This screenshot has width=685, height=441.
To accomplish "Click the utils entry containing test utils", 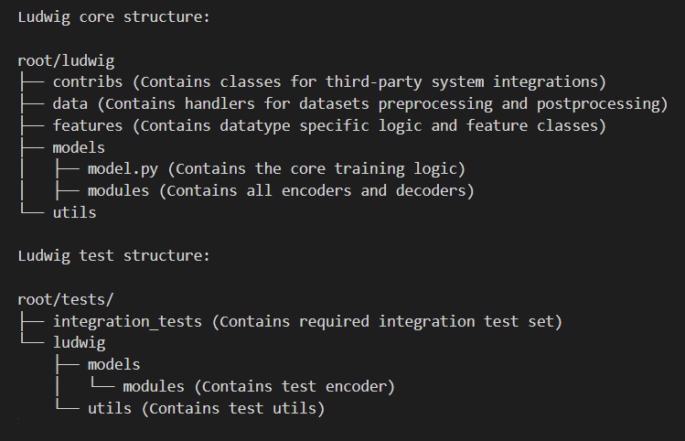I will pos(109,408).
